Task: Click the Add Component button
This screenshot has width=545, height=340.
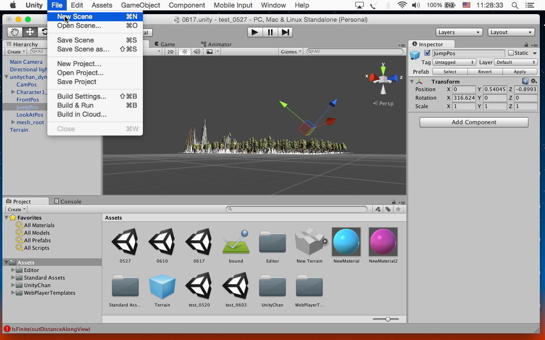Action: 474,122
